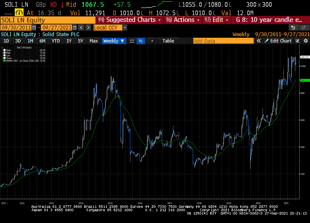
Task: Switch to line chart icon
Action: (x=132, y=41)
